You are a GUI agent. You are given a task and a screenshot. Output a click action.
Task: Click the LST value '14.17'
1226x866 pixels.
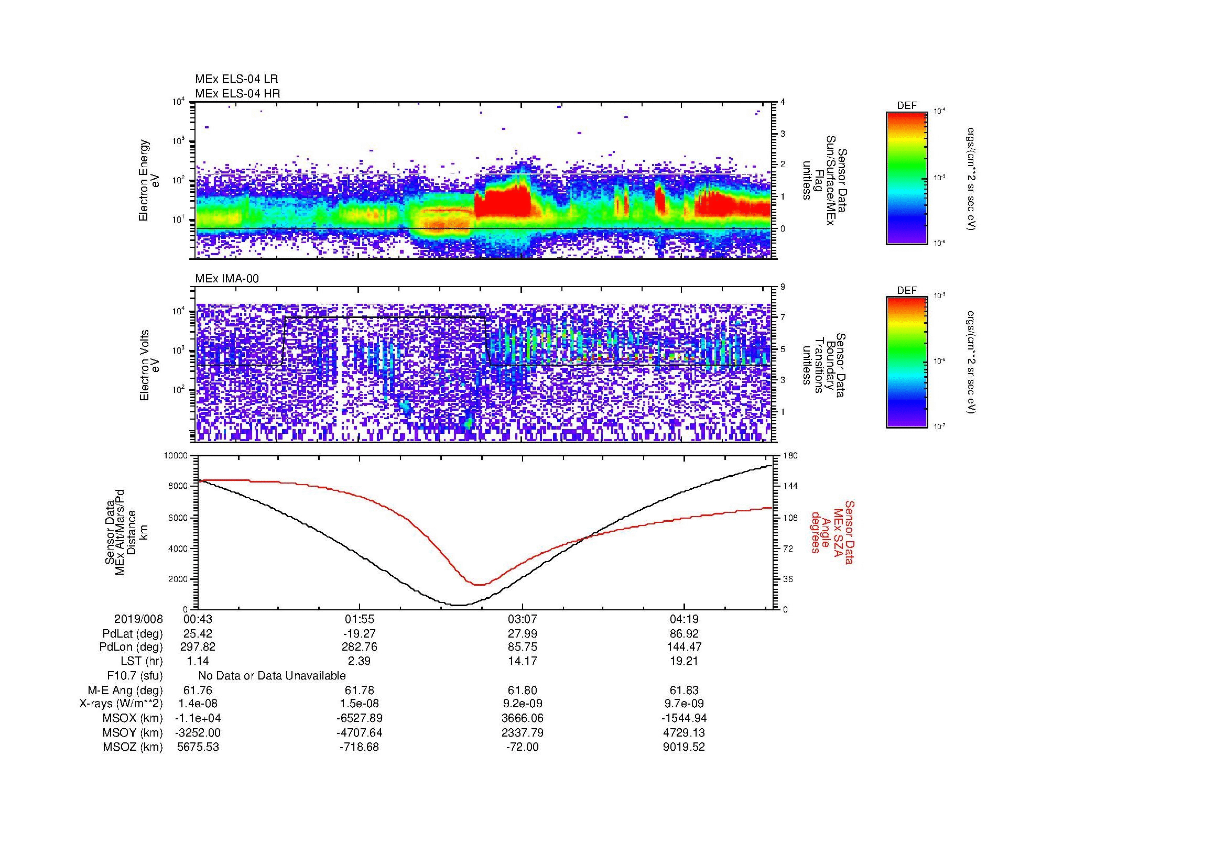coord(522,661)
